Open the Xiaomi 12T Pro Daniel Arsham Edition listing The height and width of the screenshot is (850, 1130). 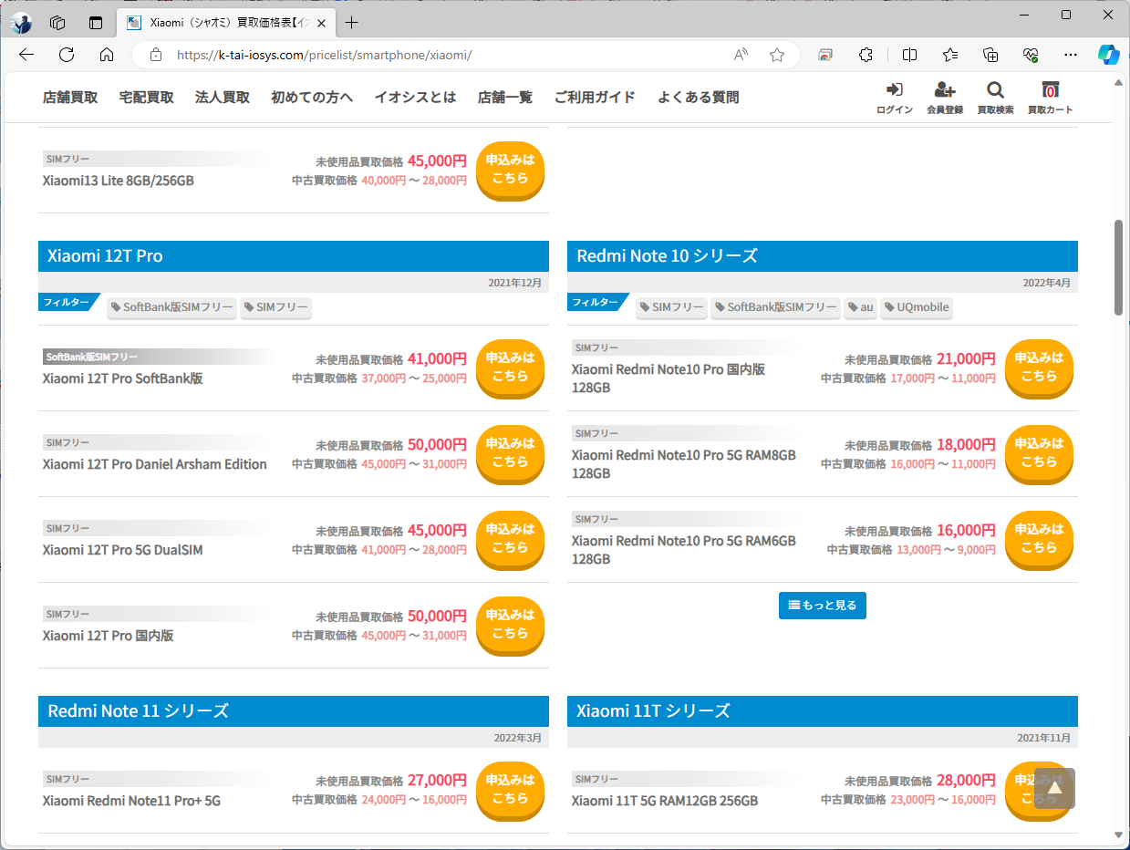click(x=154, y=463)
